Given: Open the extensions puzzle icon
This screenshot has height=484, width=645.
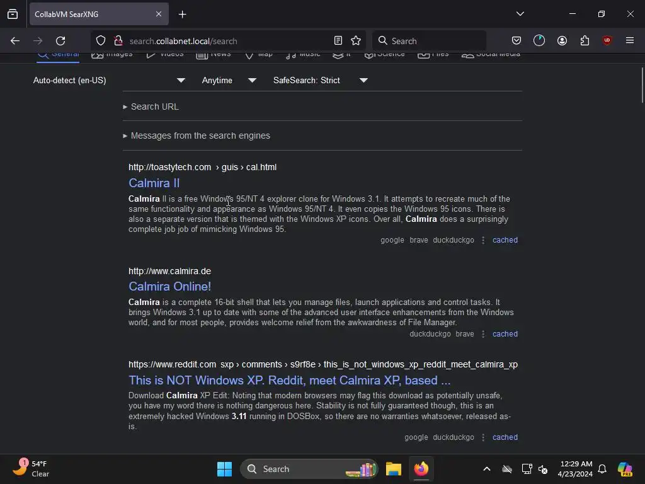Looking at the screenshot, I should [585, 41].
